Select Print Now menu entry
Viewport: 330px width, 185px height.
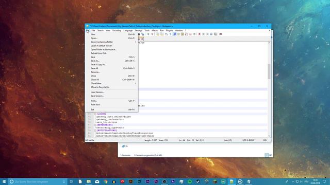[111, 105]
